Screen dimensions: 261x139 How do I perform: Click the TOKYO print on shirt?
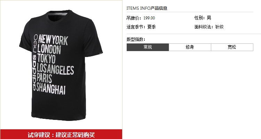click(x=46, y=58)
